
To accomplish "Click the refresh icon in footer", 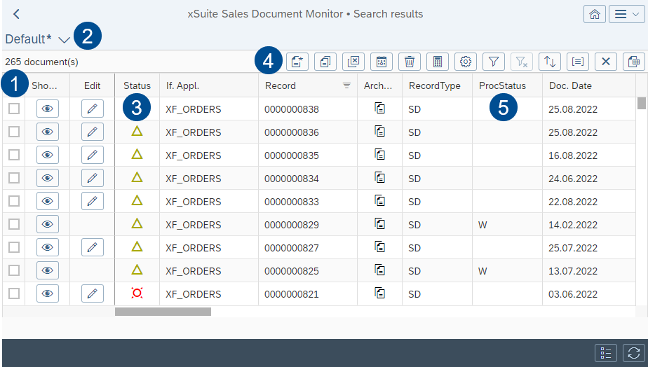I will [x=634, y=353].
